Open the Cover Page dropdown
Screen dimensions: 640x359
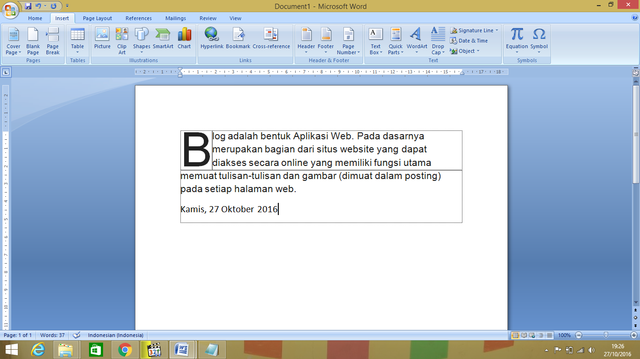[13, 41]
